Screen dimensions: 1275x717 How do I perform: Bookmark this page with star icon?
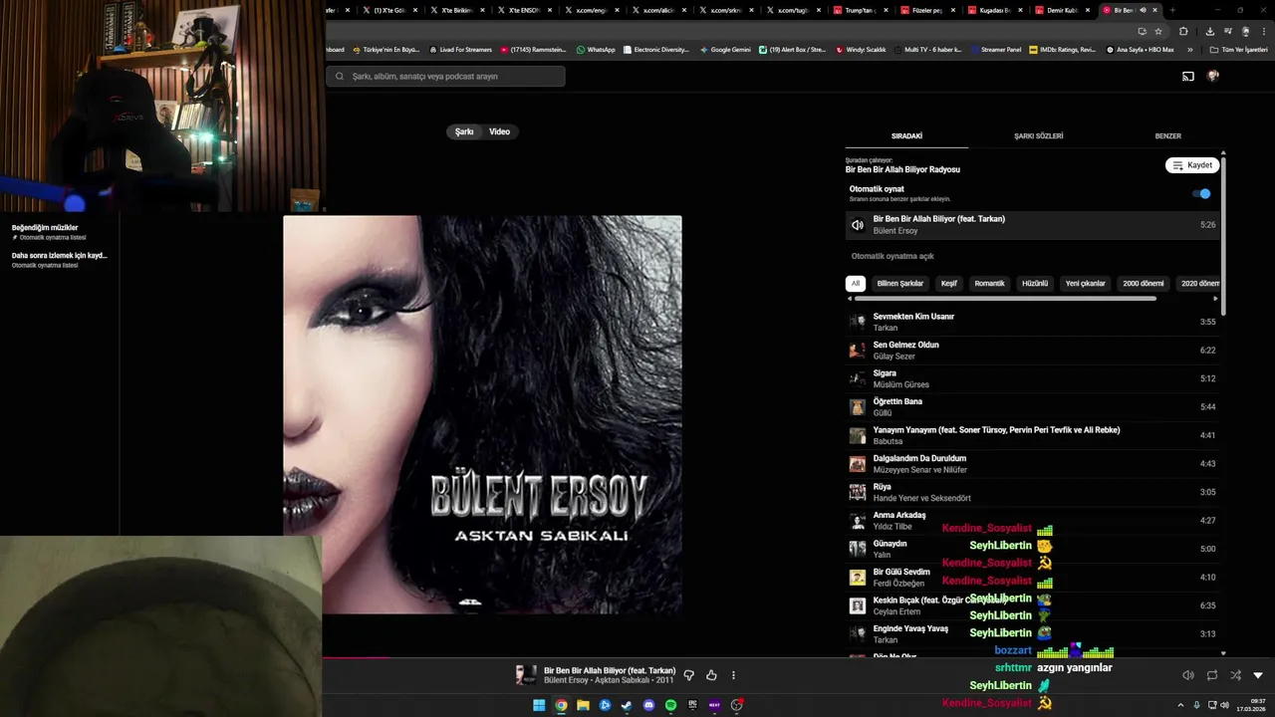point(1158,31)
